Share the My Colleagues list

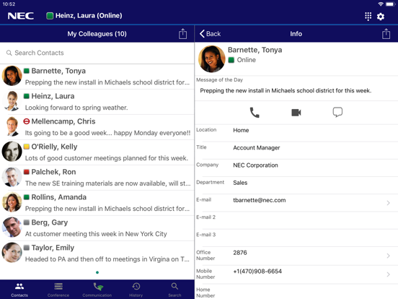182,33
